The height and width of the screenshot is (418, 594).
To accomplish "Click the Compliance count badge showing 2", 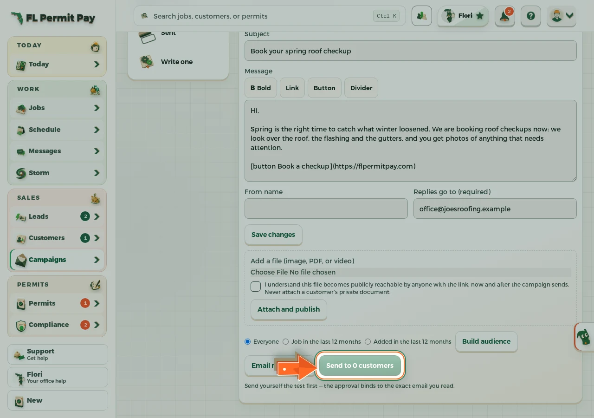I will tap(85, 325).
